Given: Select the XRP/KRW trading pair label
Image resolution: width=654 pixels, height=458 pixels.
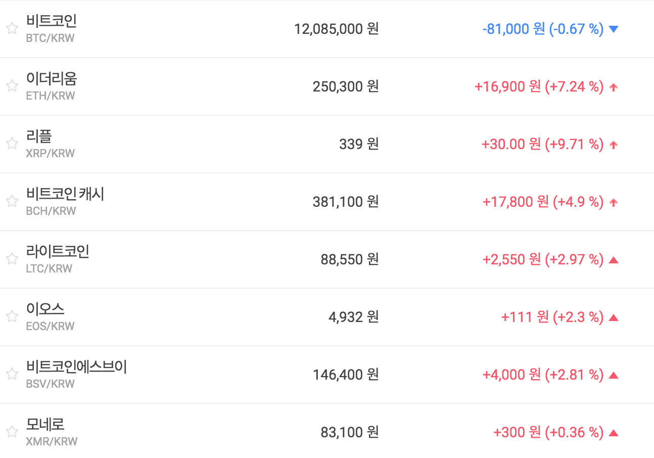Looking at the screenshot, I should click(x=50, y=154).
